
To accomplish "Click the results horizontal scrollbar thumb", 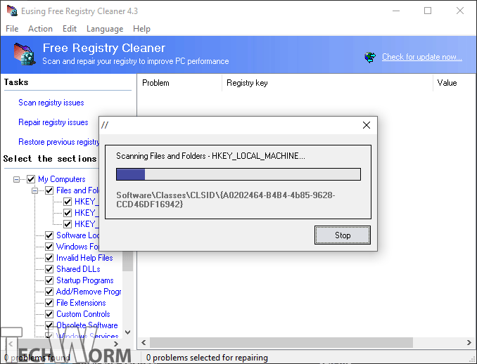I will coord(281,343).
